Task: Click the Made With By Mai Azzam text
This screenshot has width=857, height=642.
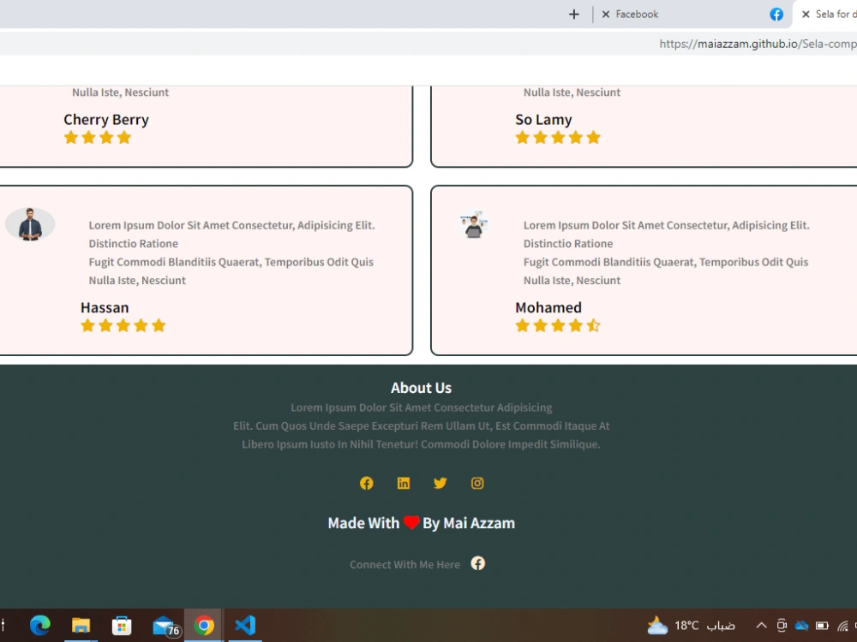Action: point(421,523)
